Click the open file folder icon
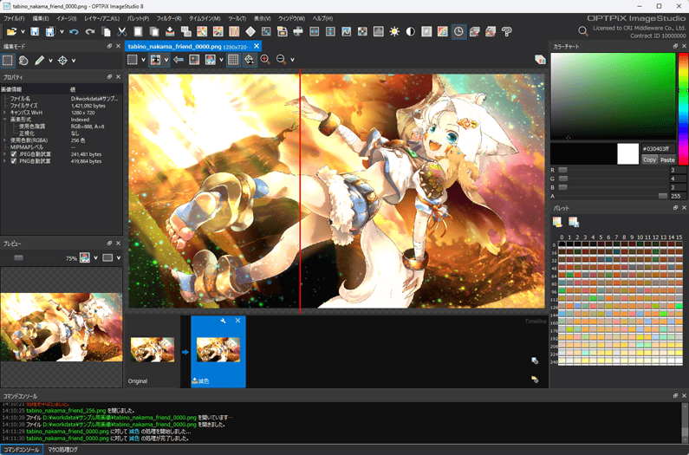This screenshot has height=455, width=689. pos(12,32)
